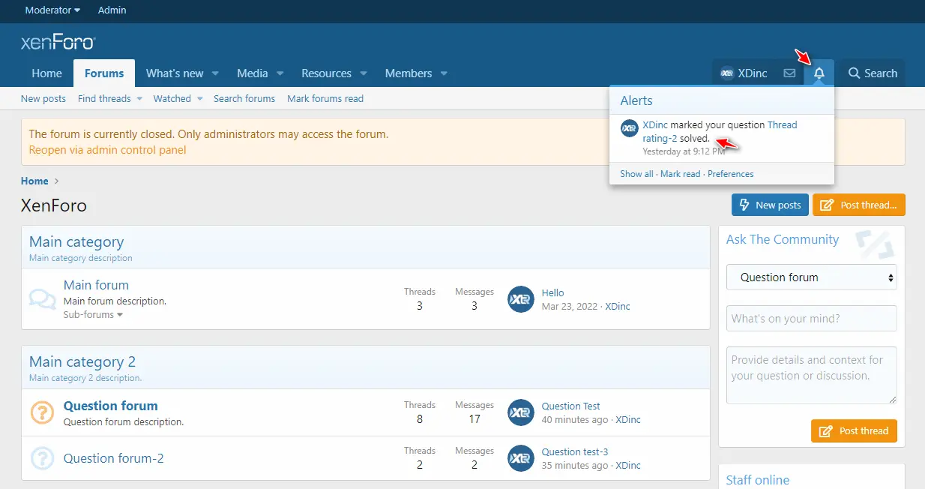
Task: Open the Moderator dropdown menu
Action: tap(52, 10)
